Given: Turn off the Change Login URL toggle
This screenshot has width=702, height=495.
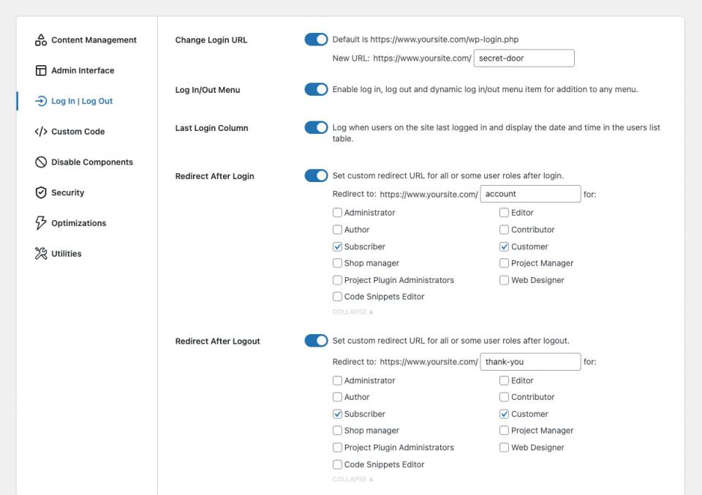Looking at the screenshot, I should (316, 39).
